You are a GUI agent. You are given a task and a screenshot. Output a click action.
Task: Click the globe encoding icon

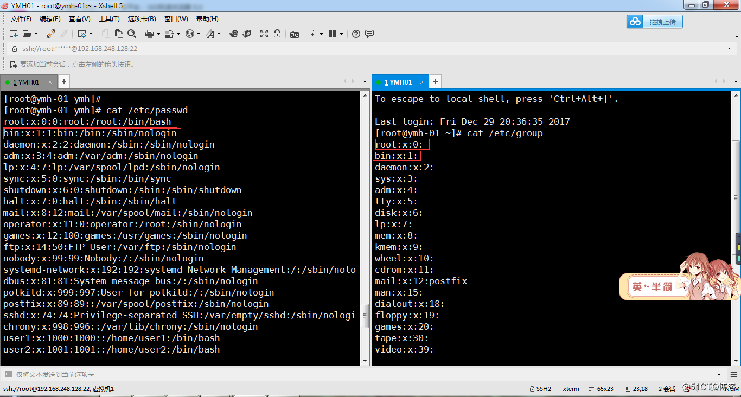(189, 34)
